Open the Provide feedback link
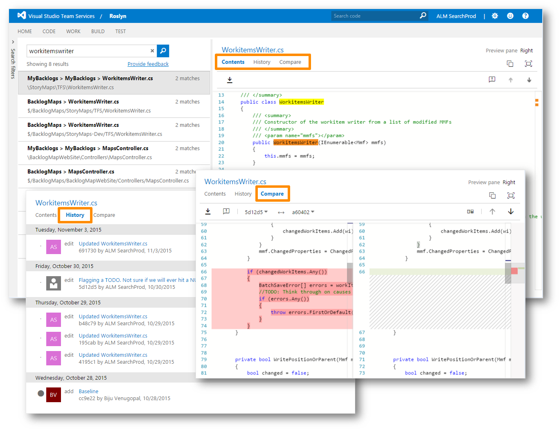This screenshot has width=559, height=430. tap(148, 64)
